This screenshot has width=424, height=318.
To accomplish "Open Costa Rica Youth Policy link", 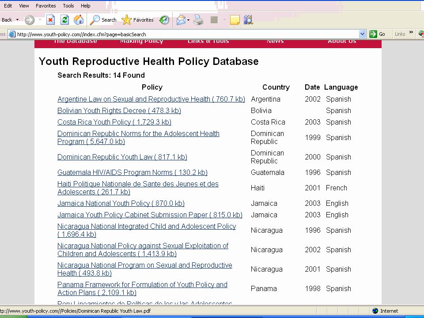I will (114, 122).
